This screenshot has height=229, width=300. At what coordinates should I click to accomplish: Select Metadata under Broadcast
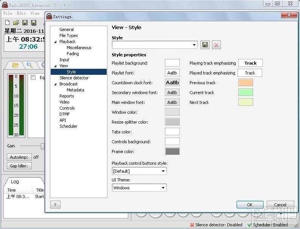coord(75,90)
